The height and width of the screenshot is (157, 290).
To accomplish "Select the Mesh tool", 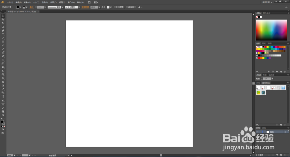I will [x=3, y=82].
